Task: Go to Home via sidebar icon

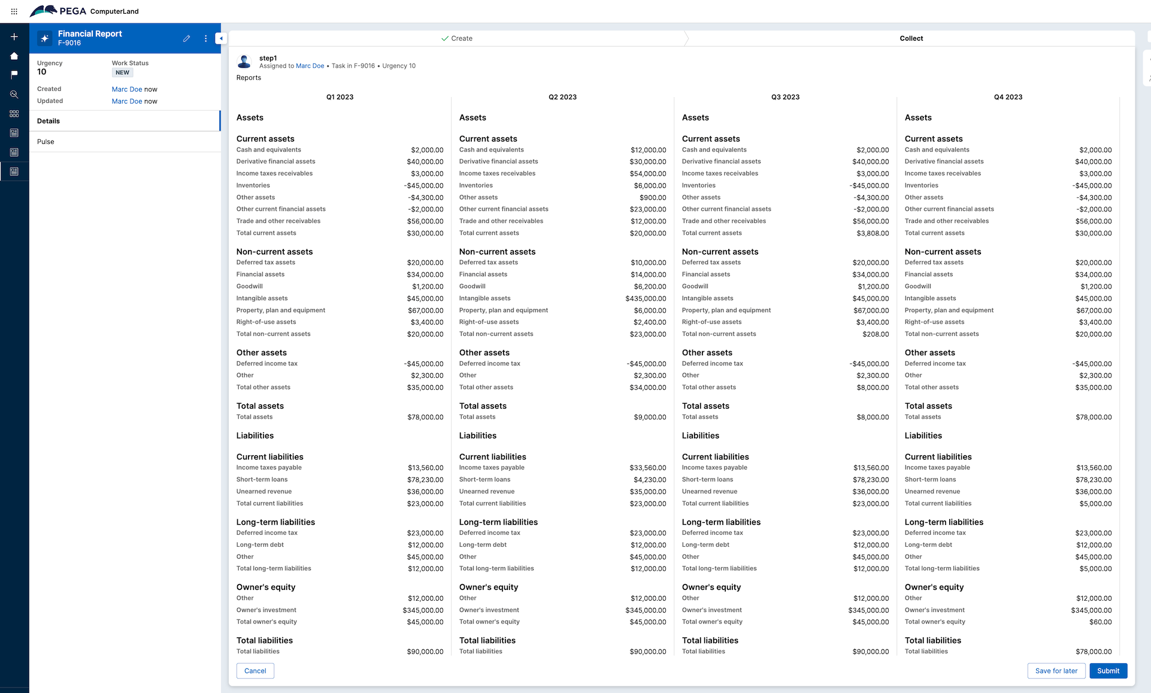Action: (14, 56)
